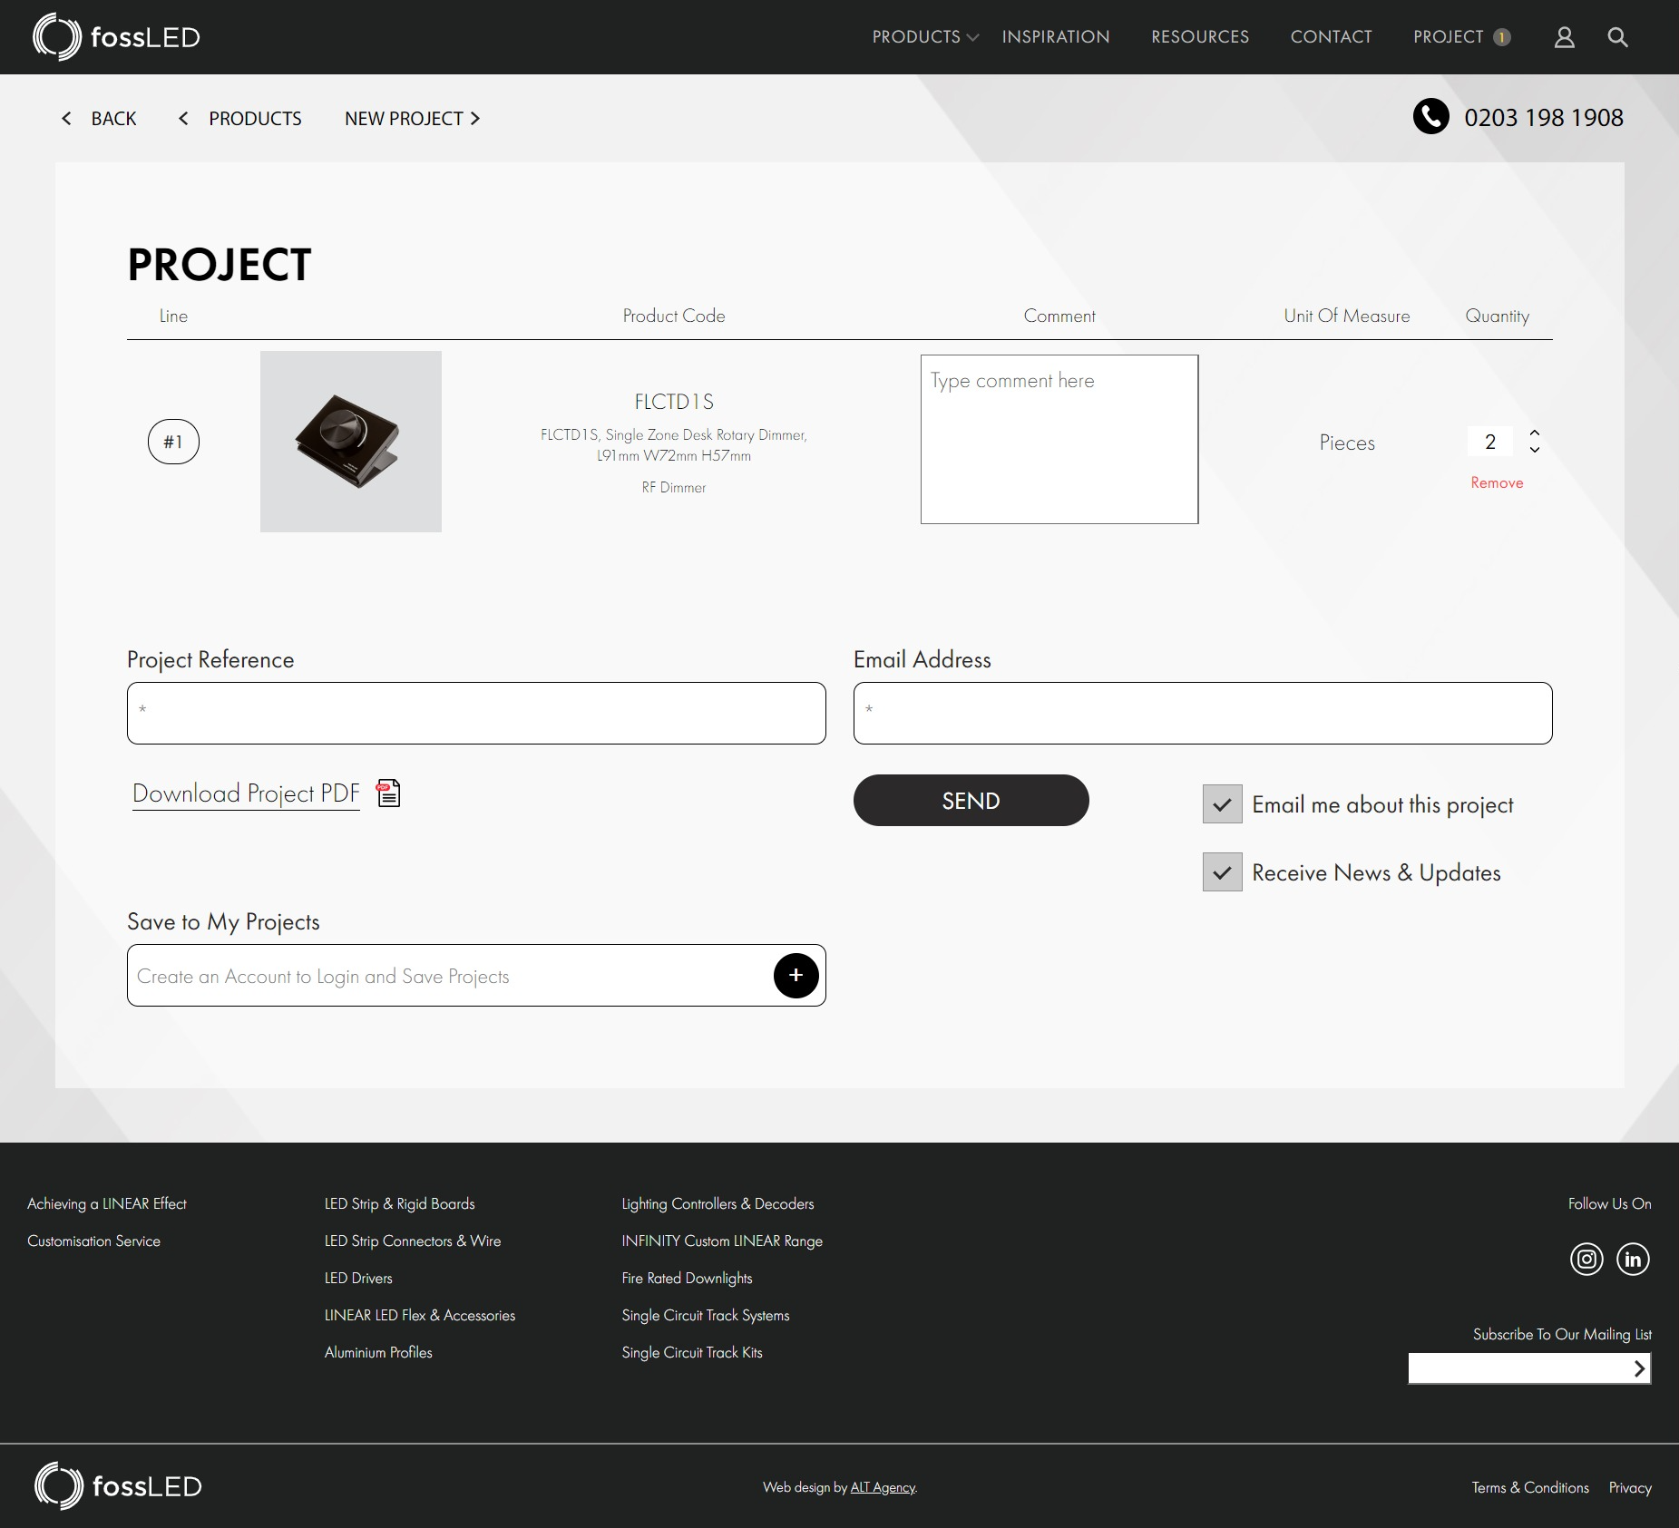
Task: Open the user account icon
Action: pos(1564,37)
